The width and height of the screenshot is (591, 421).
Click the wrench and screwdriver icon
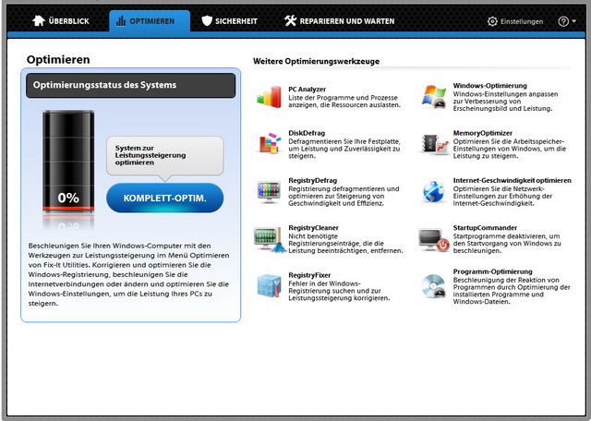[x=290, y=20]
